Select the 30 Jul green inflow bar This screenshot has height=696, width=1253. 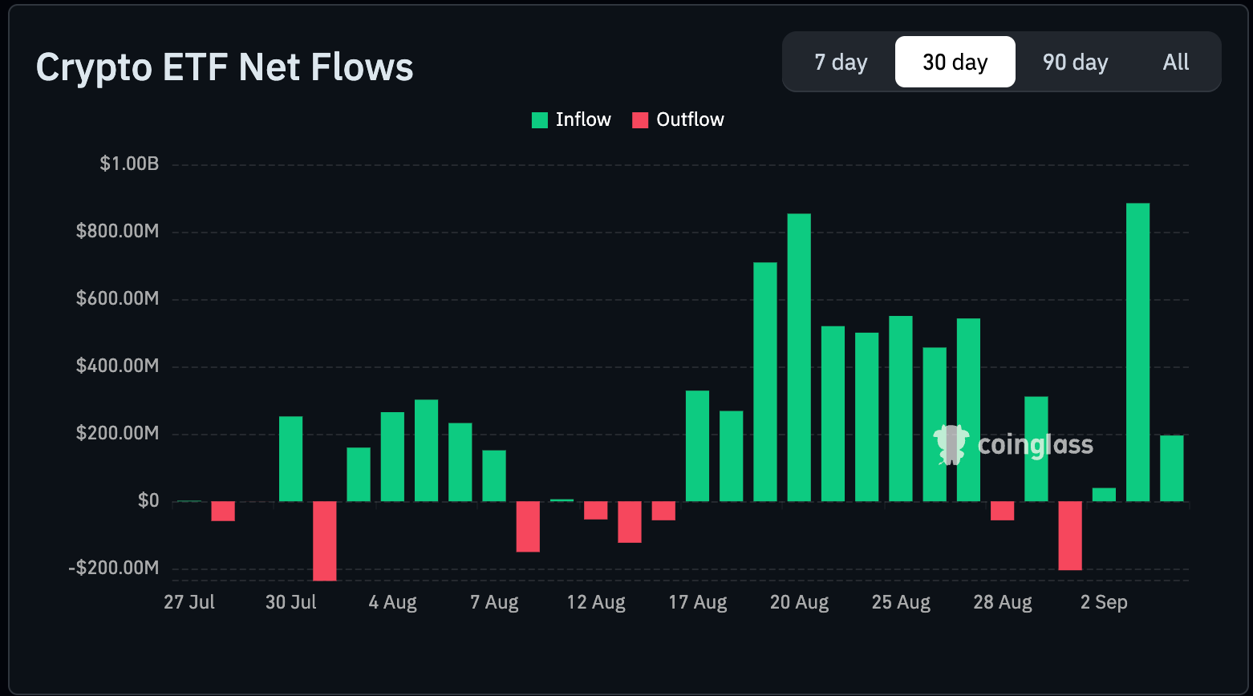pos(290,459)
